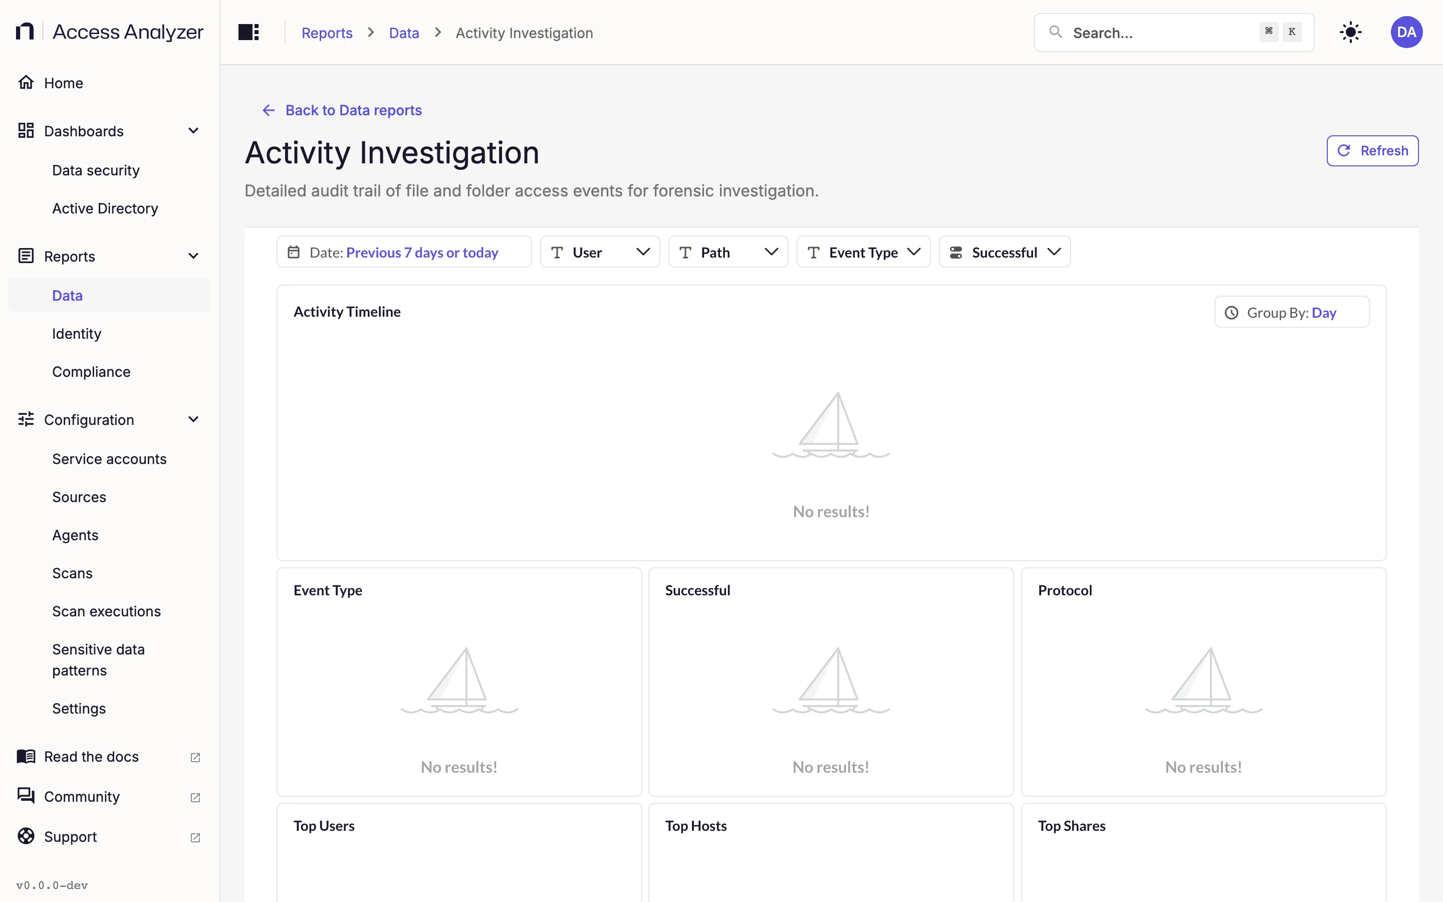The image size is (1443, 902).
Task: Collapse the Dashboards section chevron
Action: 193,131
